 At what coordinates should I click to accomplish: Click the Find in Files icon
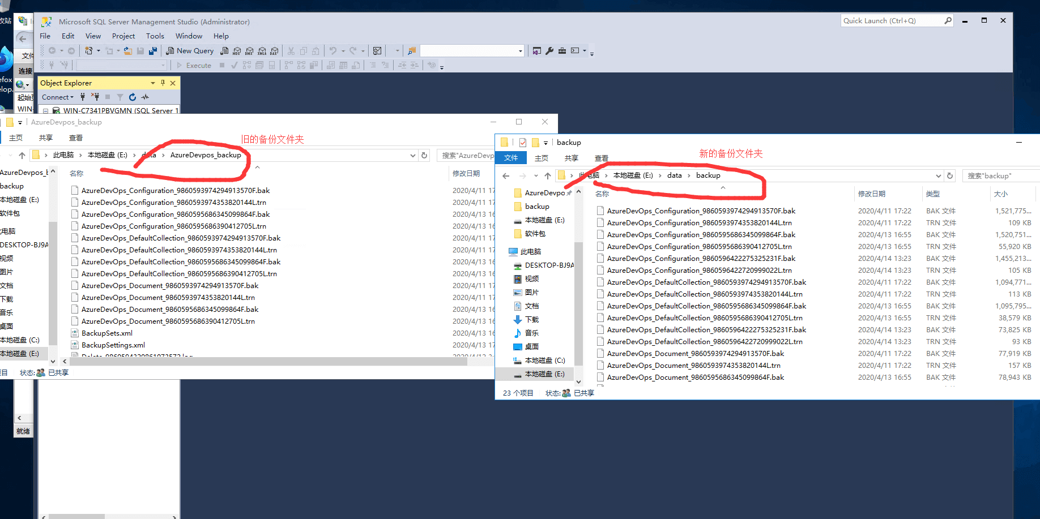[412, 51]
